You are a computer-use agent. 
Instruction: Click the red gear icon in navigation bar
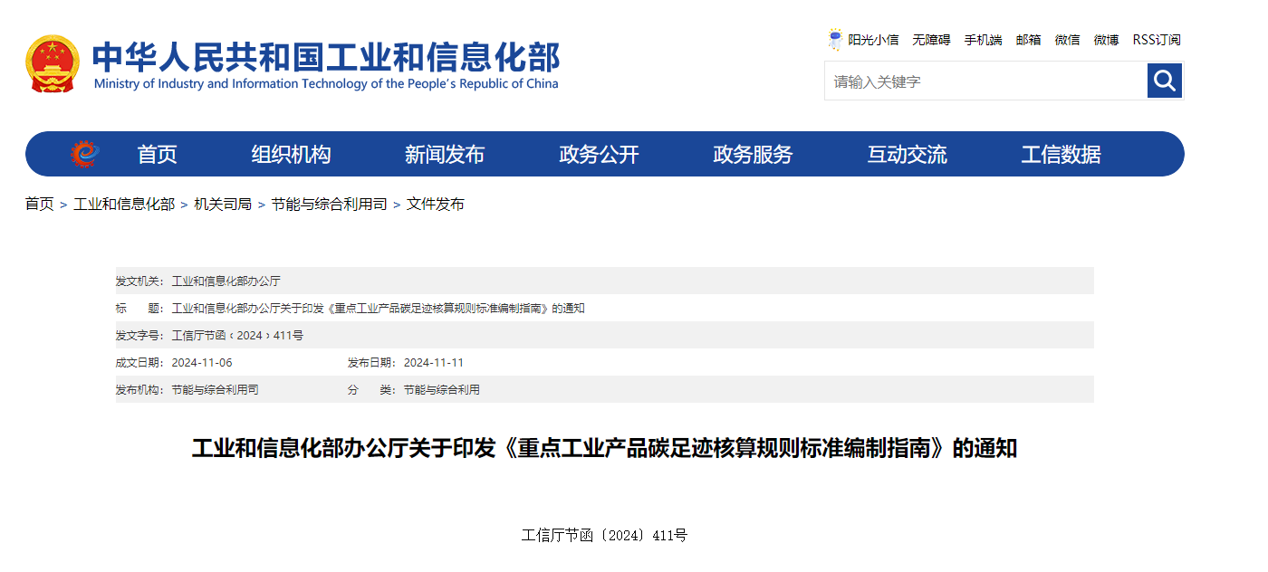click(84, 154)
